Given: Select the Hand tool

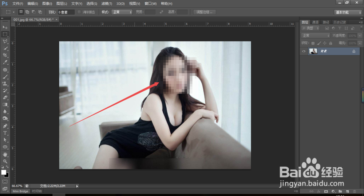Looking at the screenshot, I should click(x=5, y=155).
